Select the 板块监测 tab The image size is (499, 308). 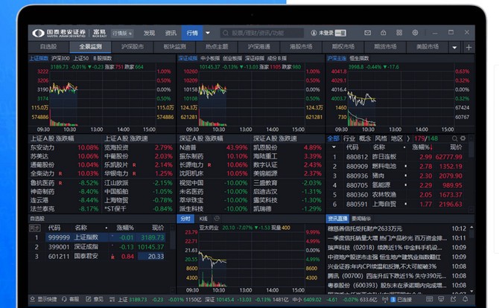pos(174,47)
